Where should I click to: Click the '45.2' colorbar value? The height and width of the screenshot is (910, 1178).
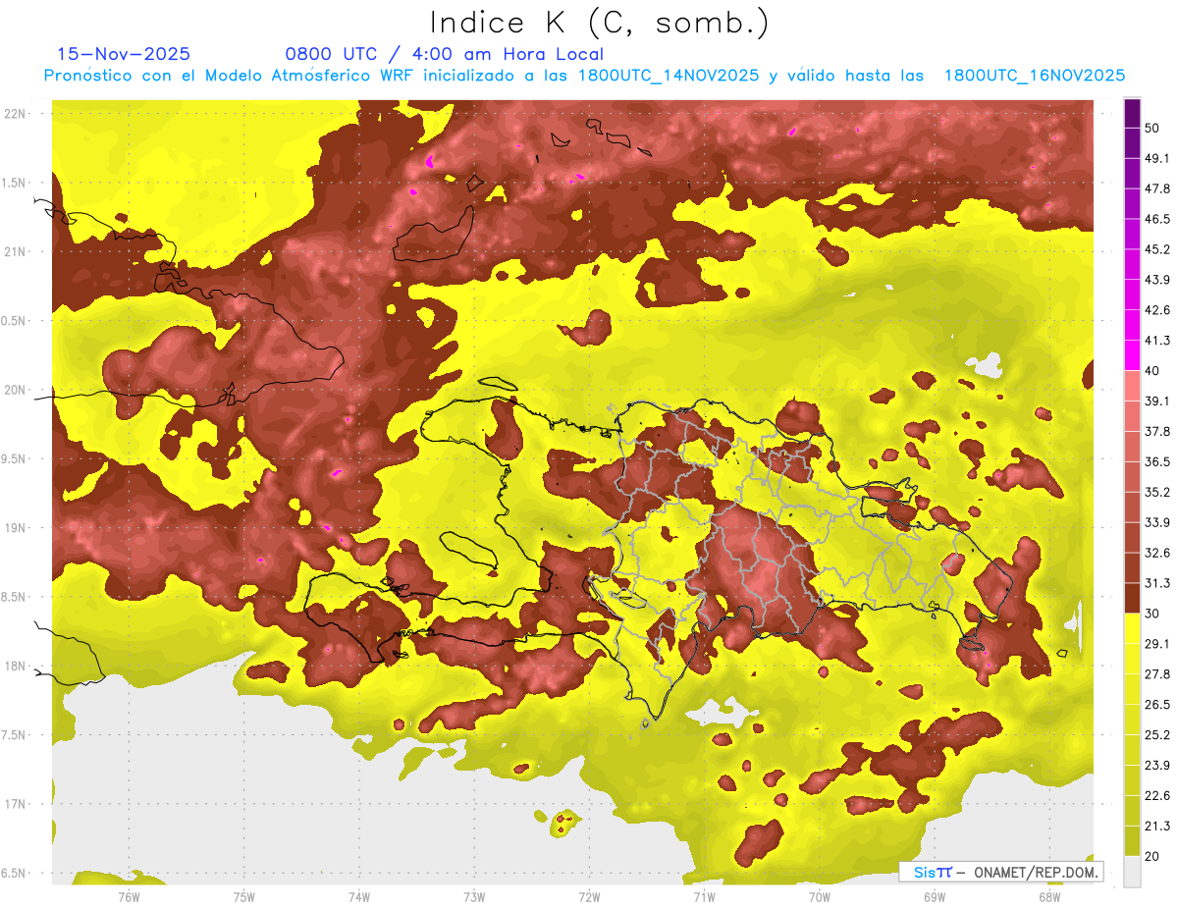tap(1157, 249)
